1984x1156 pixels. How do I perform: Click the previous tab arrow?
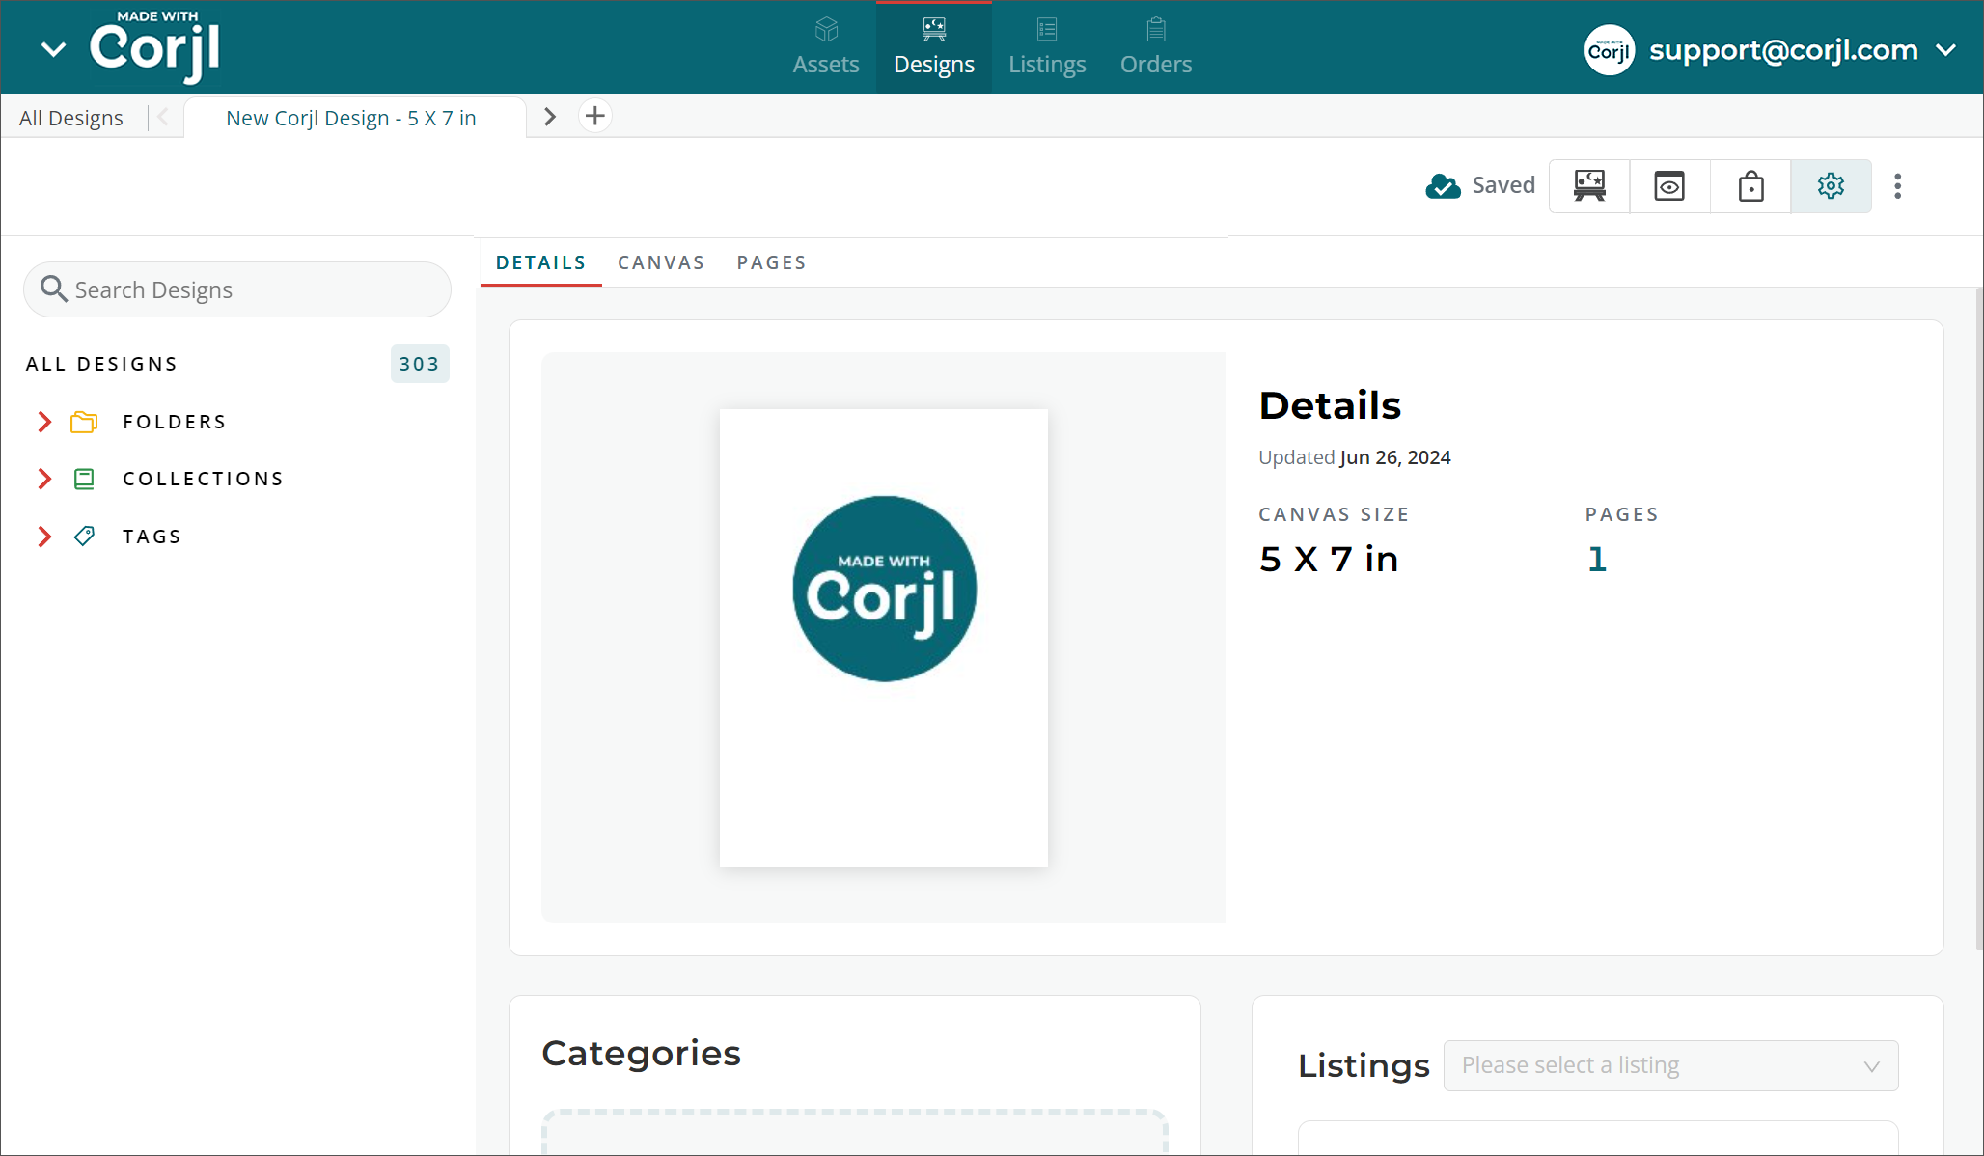[x=163, y=117]
